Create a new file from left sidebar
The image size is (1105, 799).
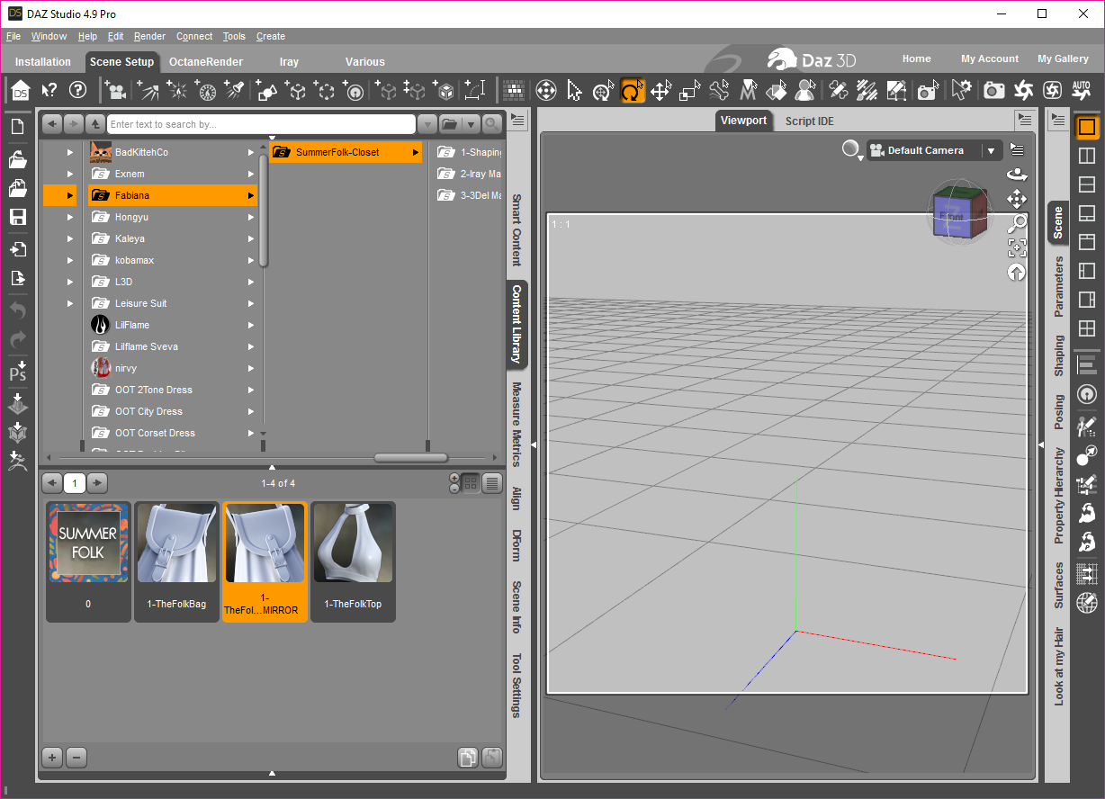pos(17,126)
